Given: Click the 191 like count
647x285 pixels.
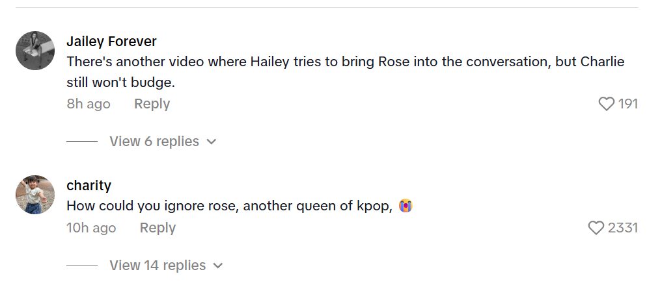Looking at the screenshot, I should click(627, 104).
